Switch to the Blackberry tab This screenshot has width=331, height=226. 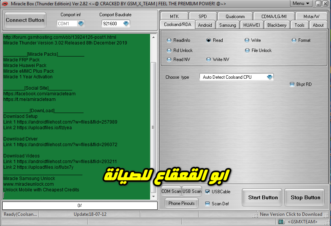pos(277,25)
